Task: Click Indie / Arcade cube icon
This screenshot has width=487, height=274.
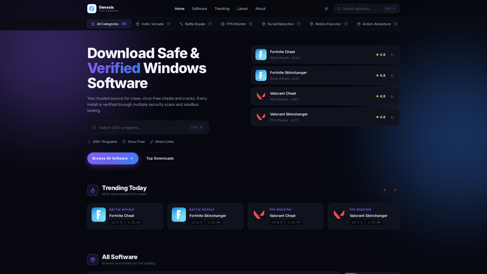Action: [137, 24]
